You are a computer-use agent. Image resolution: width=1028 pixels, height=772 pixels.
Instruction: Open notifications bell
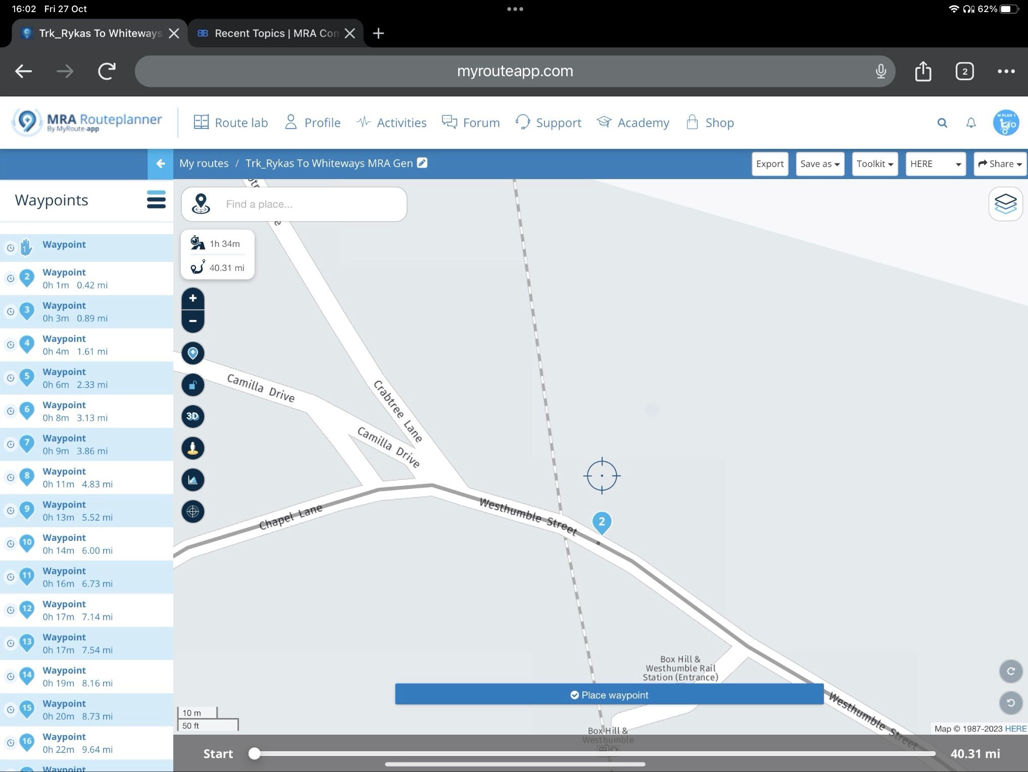pyautogui.click(x=971, y=123)
